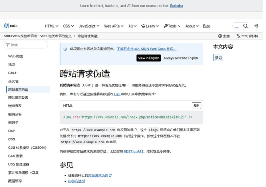Click the HTML label of code block
266x187 pixels.
click(68, 106)
